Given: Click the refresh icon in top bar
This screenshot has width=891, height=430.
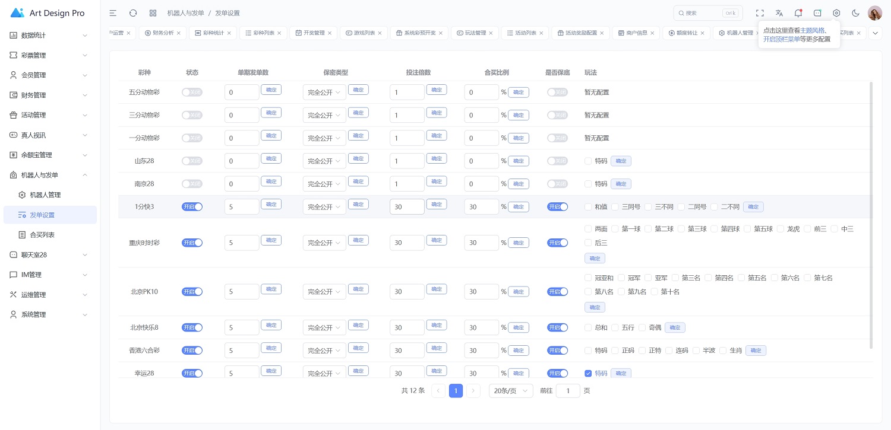Looking at the screenshot, I should pos(133,13).
